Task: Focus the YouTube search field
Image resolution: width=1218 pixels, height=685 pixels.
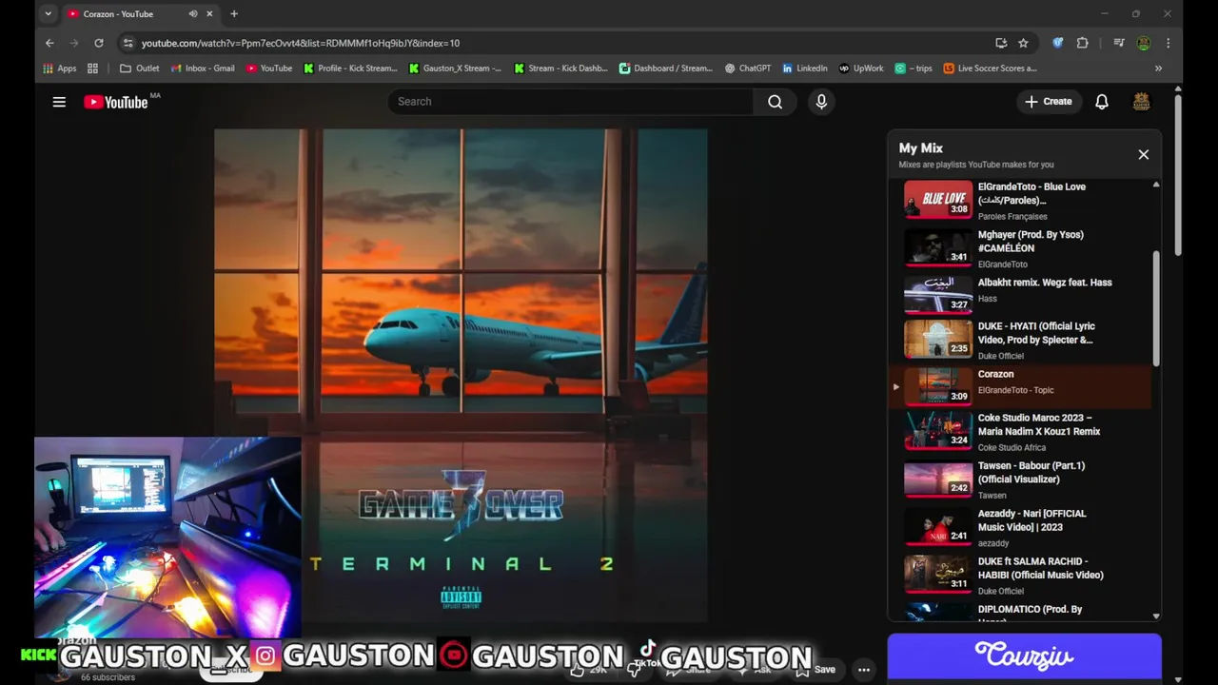Action: pos(571,102)
